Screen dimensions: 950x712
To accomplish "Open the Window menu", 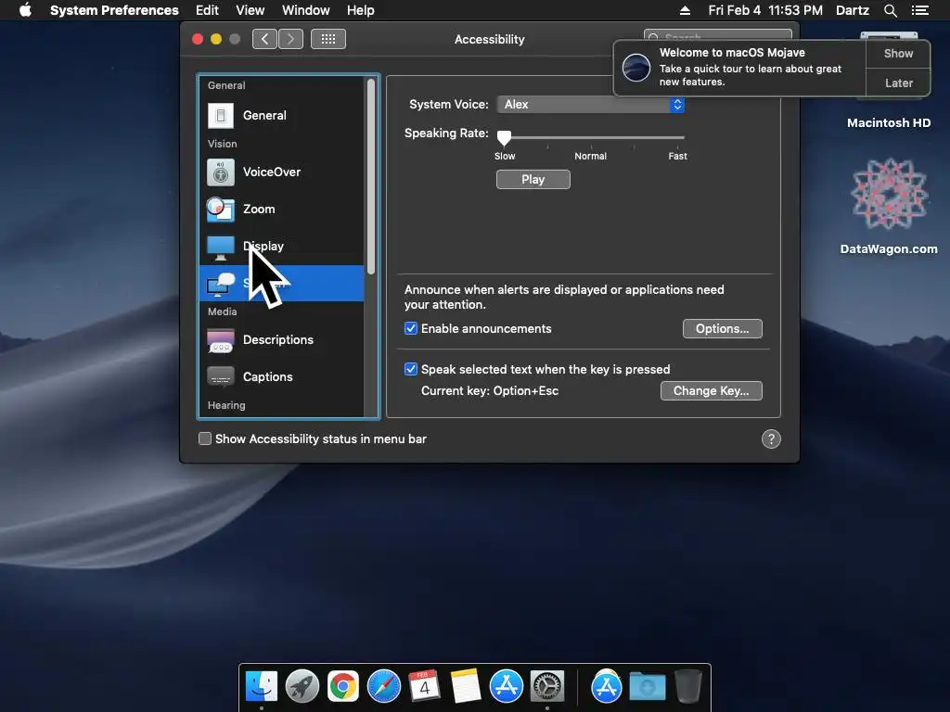I will 306,10.
